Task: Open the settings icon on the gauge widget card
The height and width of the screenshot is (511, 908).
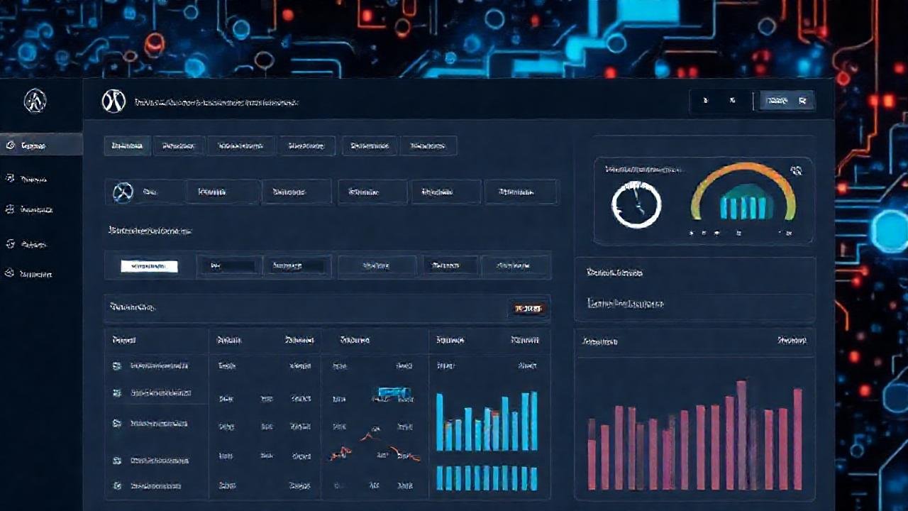Action: click(x=796, y=171)
